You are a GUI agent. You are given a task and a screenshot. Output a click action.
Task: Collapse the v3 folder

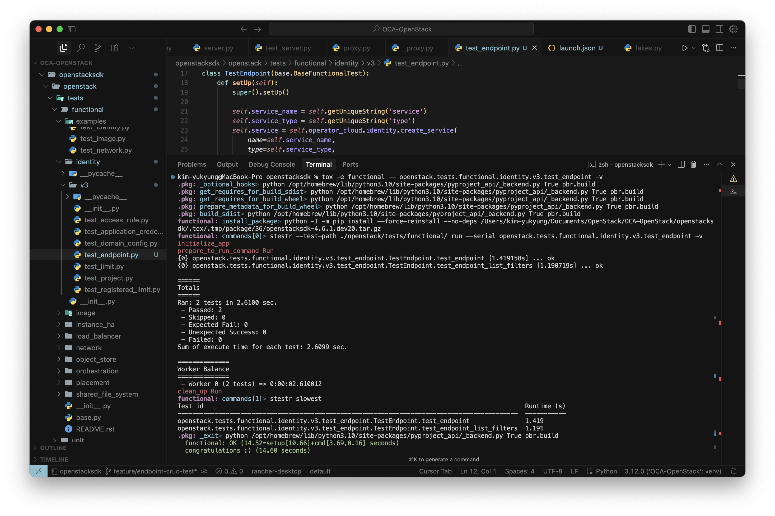pyautogui.click(x=84, y=185)
